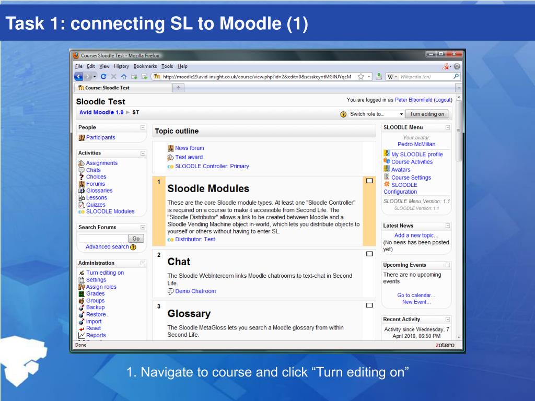Click the Advanced search help icon
The image size is (535, 401).
133,247
